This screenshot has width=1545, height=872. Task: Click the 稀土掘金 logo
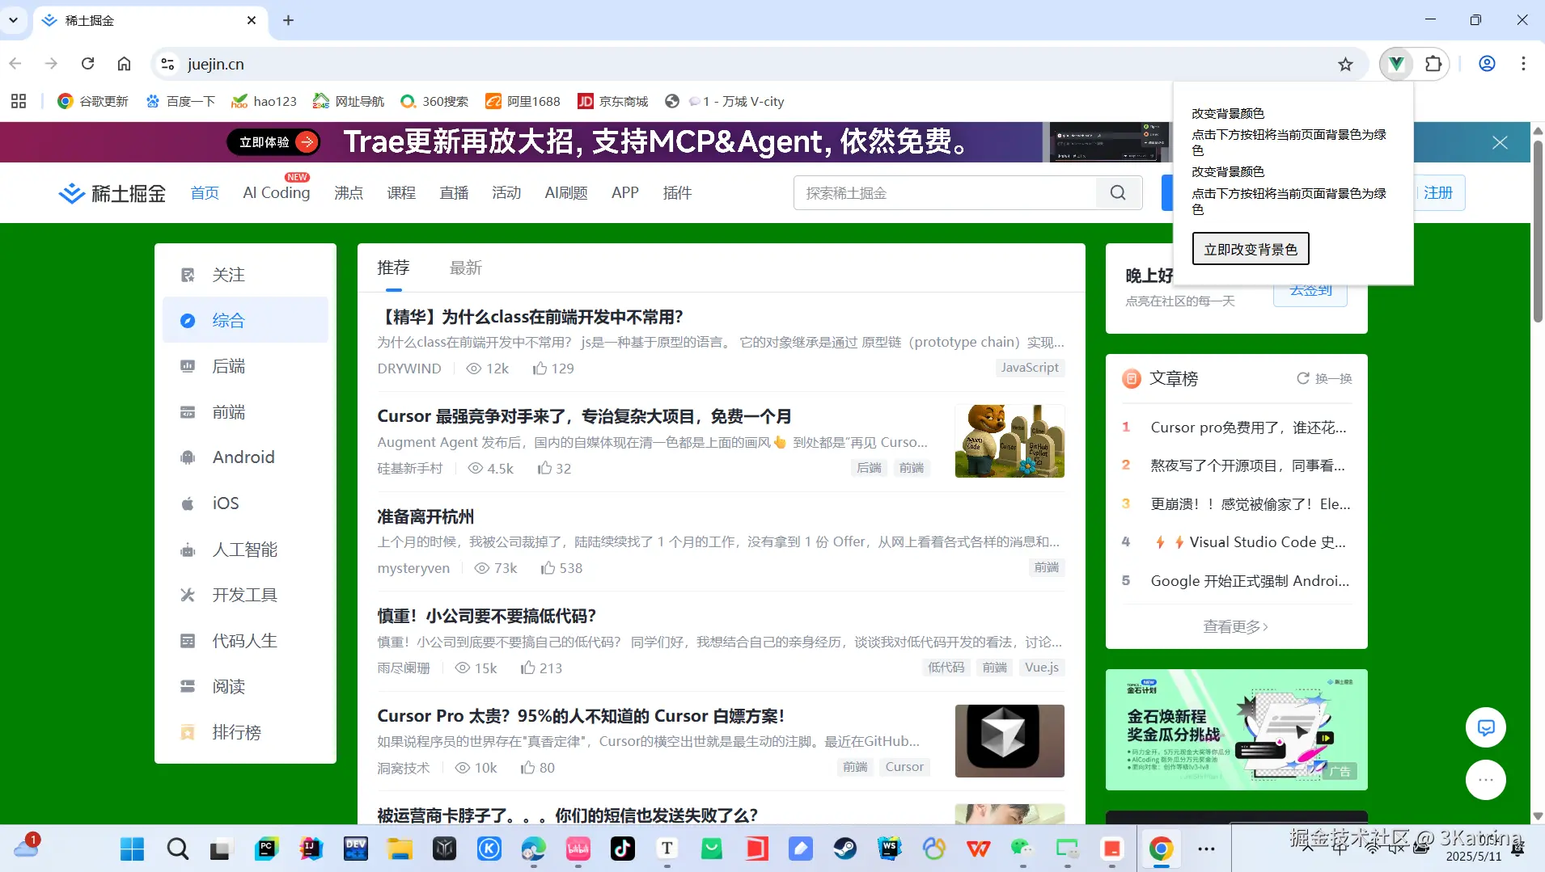(x=112, y=193)
